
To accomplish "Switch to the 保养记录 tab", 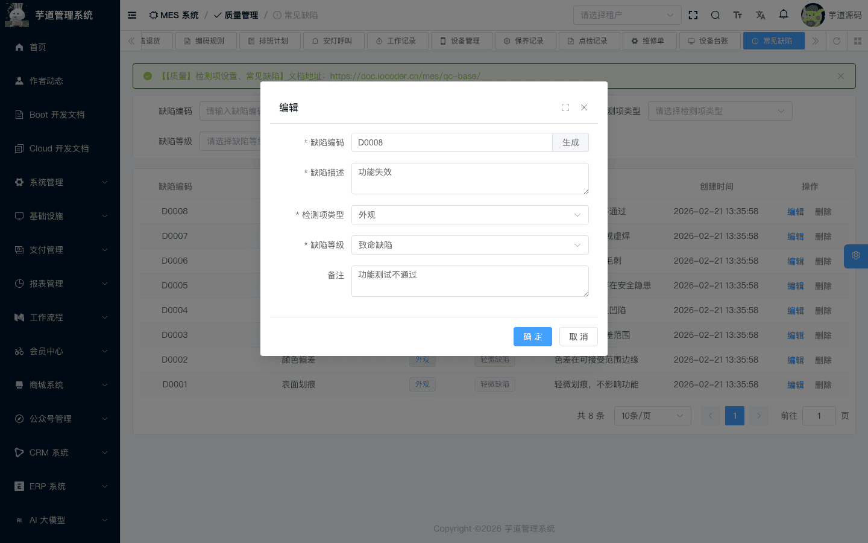I will click(526, 40).
